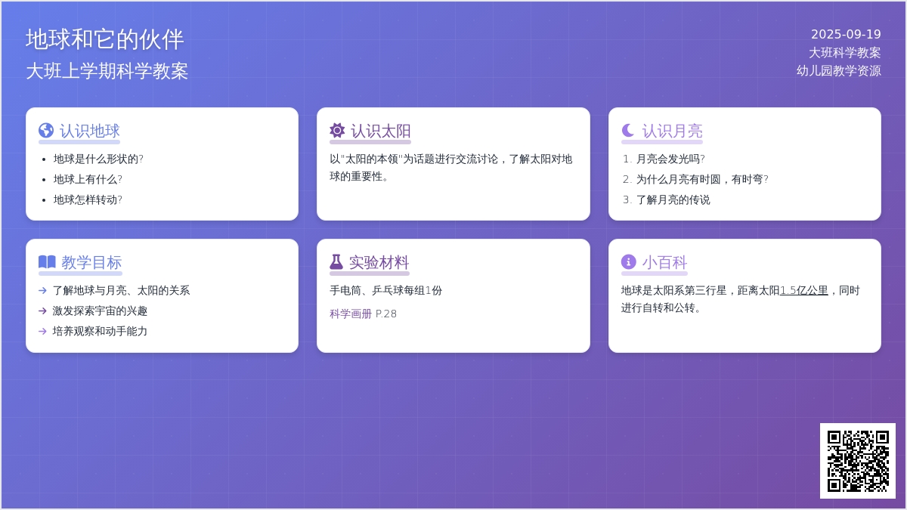The image size is (907, 510).
Task: Click the 地球怎样转动? bullet item
Action: [88, 200]
